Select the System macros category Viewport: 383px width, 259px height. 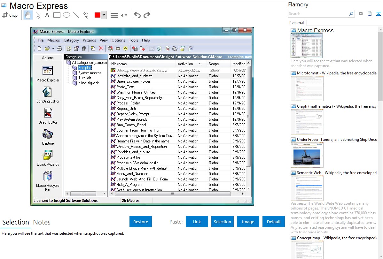(x=90, y=73)
